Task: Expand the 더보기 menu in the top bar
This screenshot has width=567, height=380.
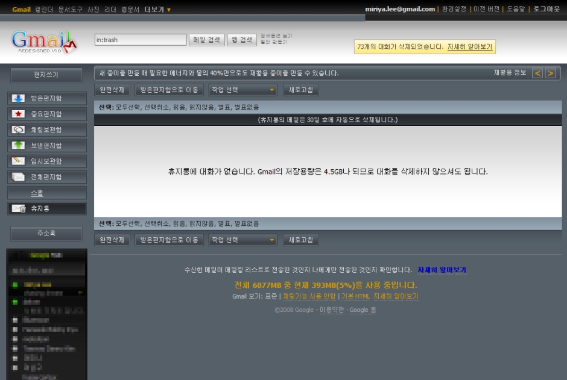Action: pyautogui.click(x=157, y=10)
